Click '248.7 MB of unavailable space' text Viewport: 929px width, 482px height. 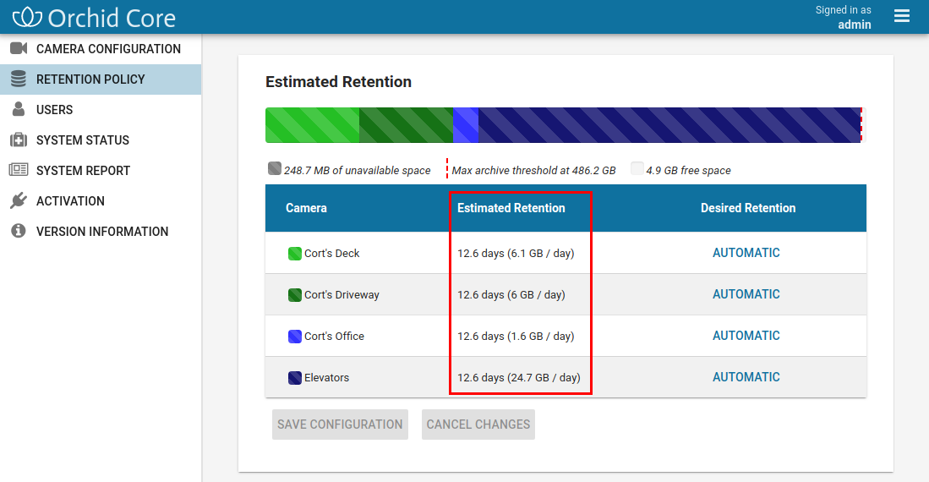click(x=358, y=170)
